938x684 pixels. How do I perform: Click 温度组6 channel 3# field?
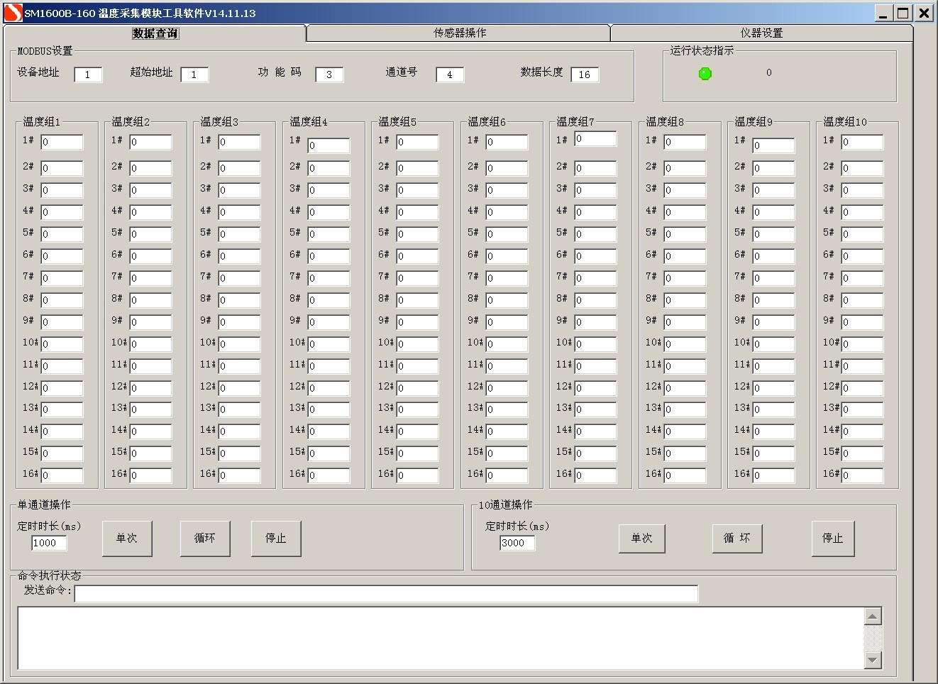507,190
